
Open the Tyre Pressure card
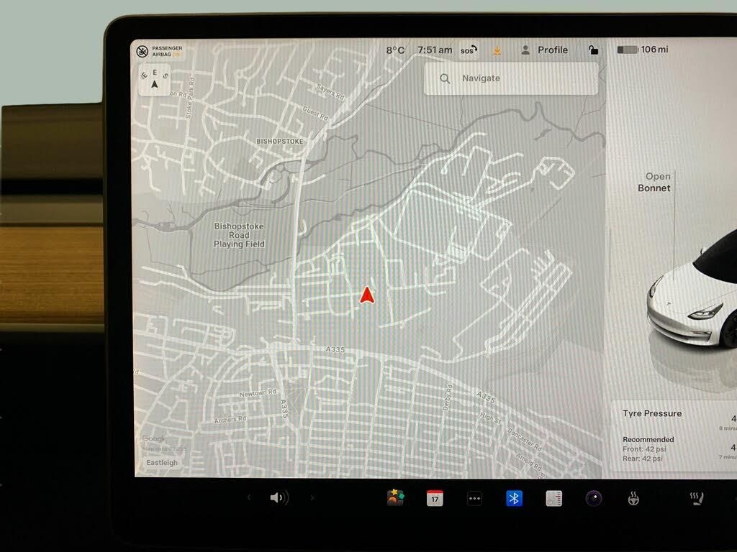(674, 436)
